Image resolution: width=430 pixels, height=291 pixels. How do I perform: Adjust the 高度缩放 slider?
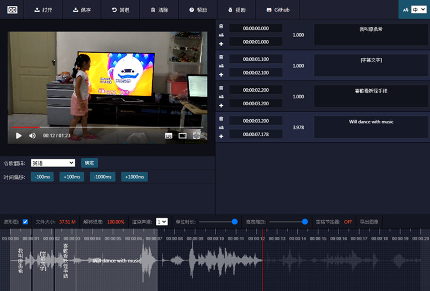(x=289, y=222)
